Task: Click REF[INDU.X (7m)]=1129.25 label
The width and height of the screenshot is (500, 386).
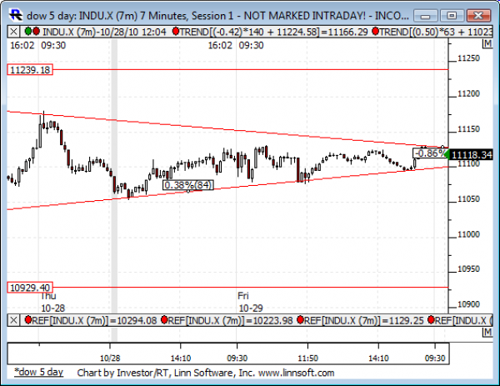Action: click(x=364, y=320)
